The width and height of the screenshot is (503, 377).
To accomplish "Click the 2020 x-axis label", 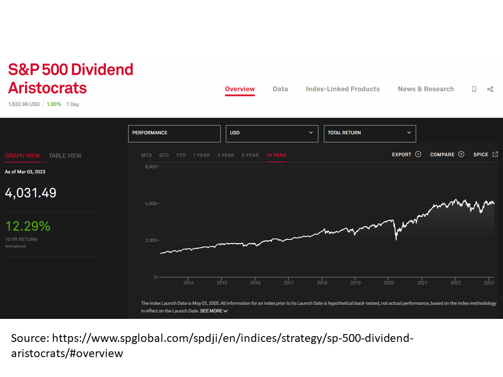I will click(x=389, y=283).
